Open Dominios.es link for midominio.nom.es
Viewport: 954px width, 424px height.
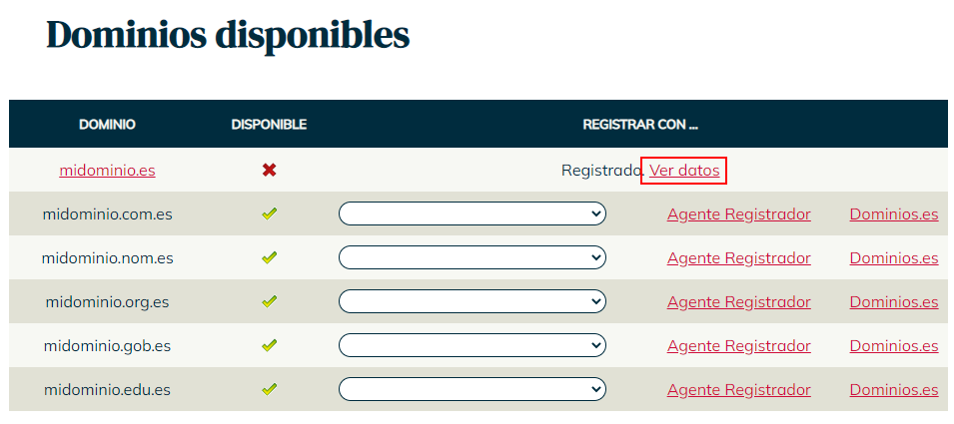point(893,257)
